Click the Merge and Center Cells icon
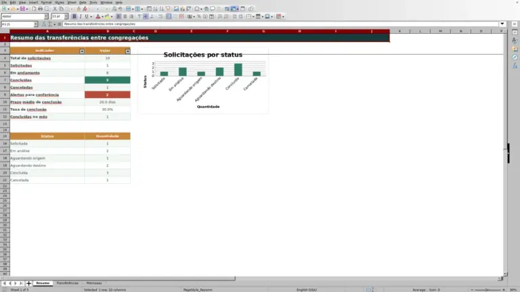The height and width of the screenshot is (292, 520). coord(169,16)
